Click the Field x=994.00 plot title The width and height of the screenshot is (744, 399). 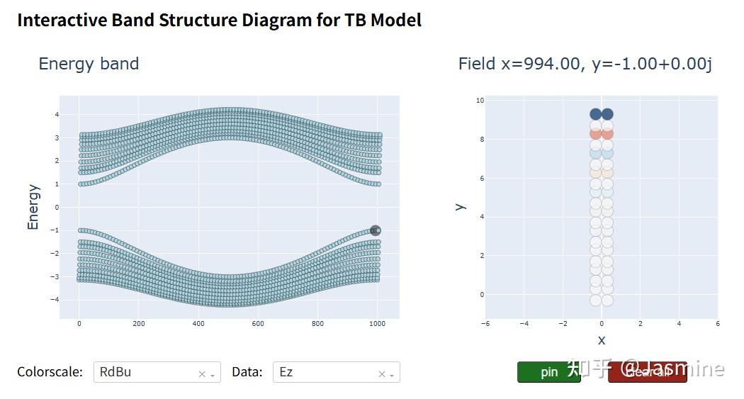tap(585, 64)
